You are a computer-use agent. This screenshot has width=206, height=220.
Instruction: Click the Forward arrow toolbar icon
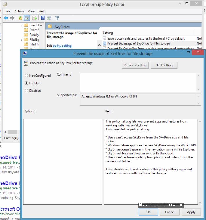(x=12, y=18)
